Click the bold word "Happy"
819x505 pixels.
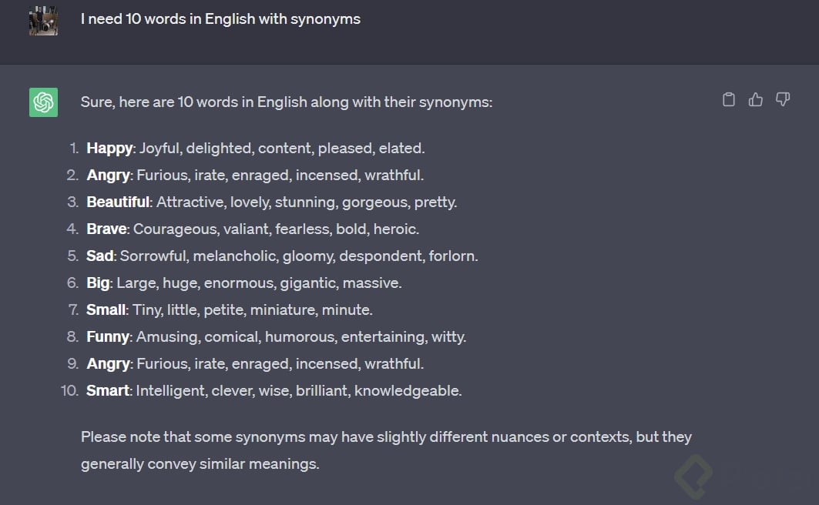point(109,148)
